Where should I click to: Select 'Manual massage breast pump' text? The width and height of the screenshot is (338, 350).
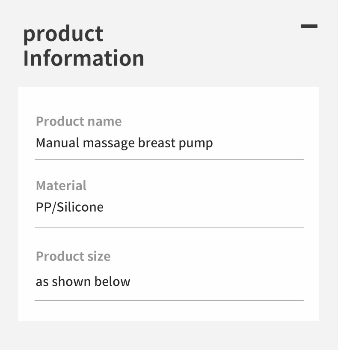[124, 143]
